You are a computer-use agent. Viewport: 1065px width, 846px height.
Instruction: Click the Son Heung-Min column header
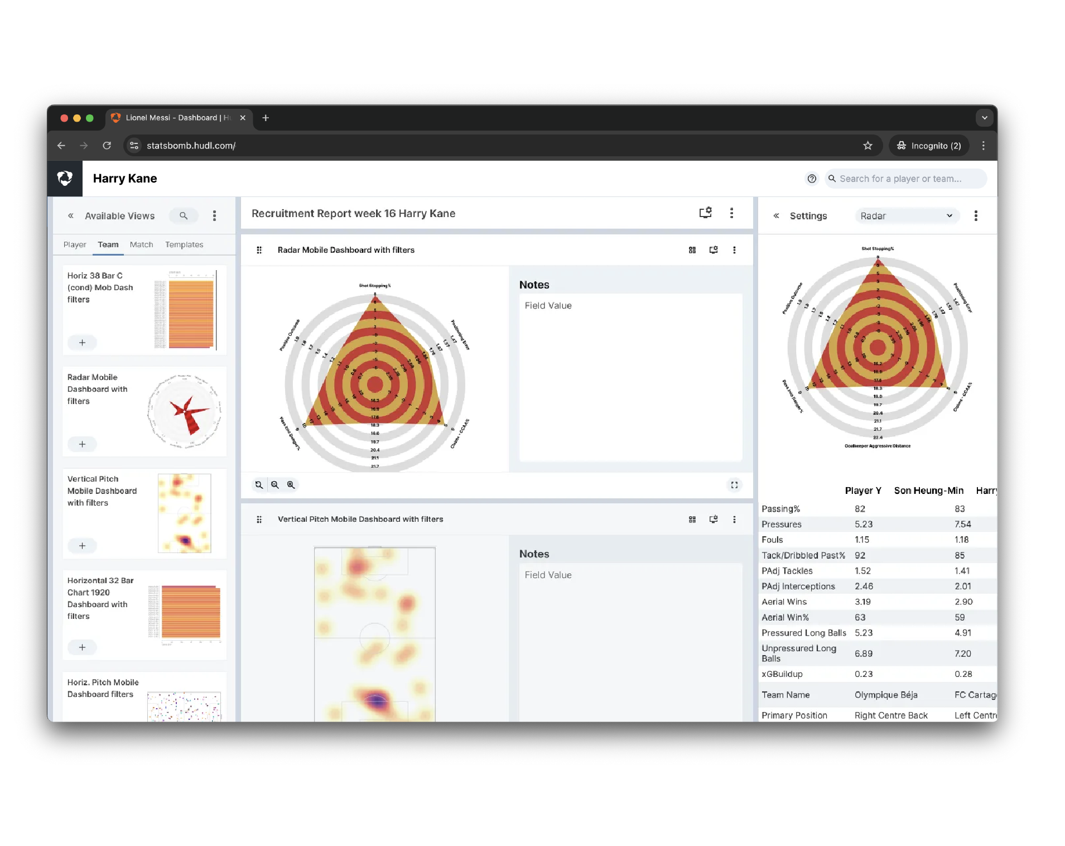pos(929,491)
